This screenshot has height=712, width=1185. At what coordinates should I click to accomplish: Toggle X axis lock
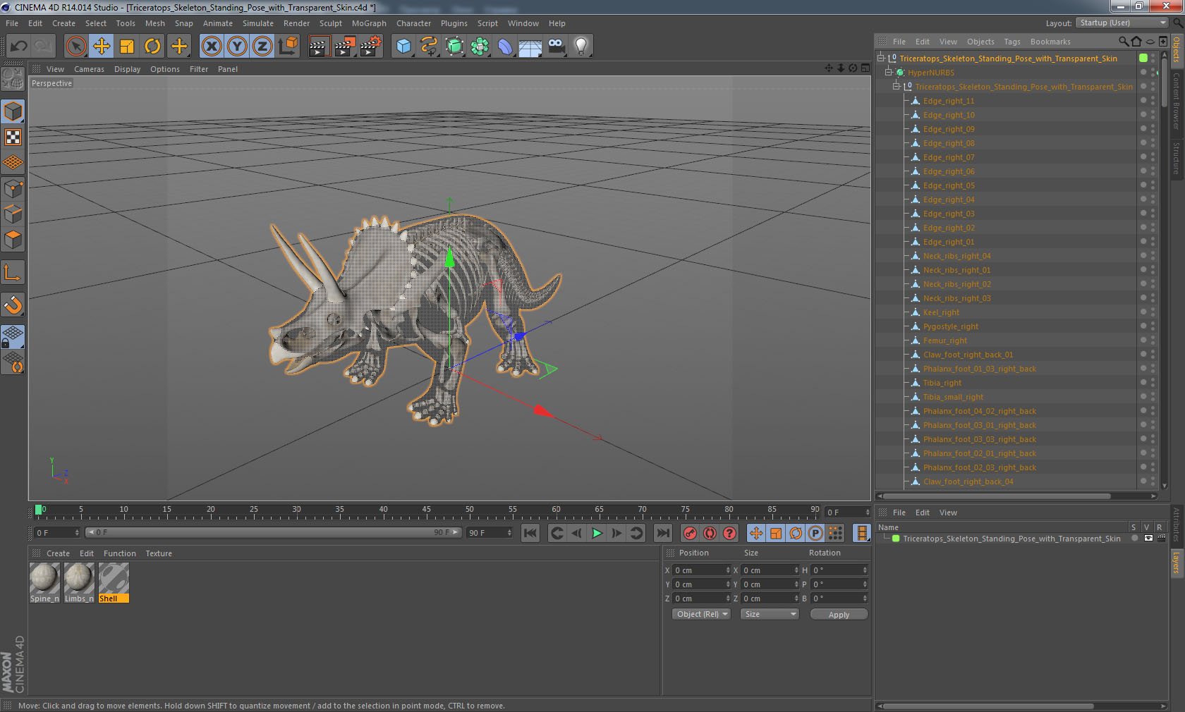coord(212,47)
